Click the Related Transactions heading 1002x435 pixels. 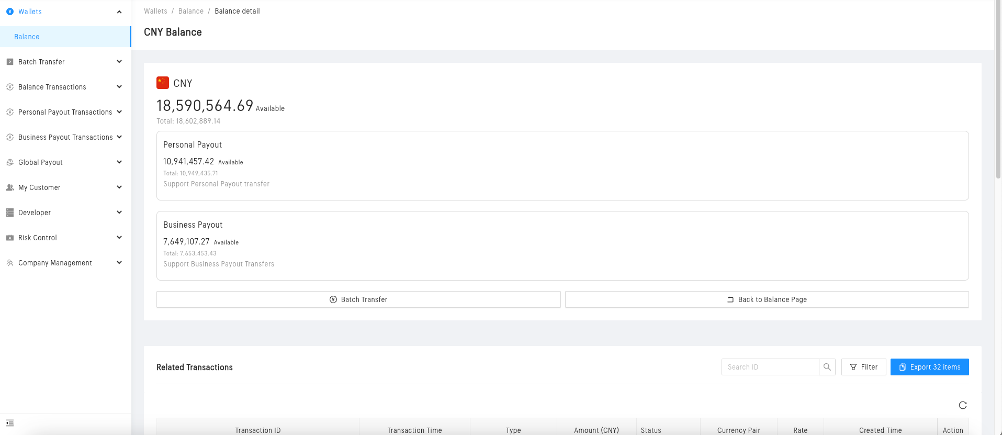[x=195, y=367]
